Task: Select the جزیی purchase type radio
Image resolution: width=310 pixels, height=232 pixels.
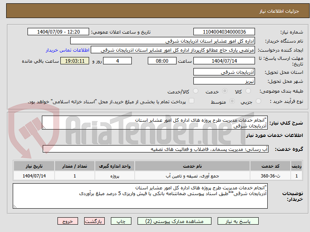Action: click(258, 101)
